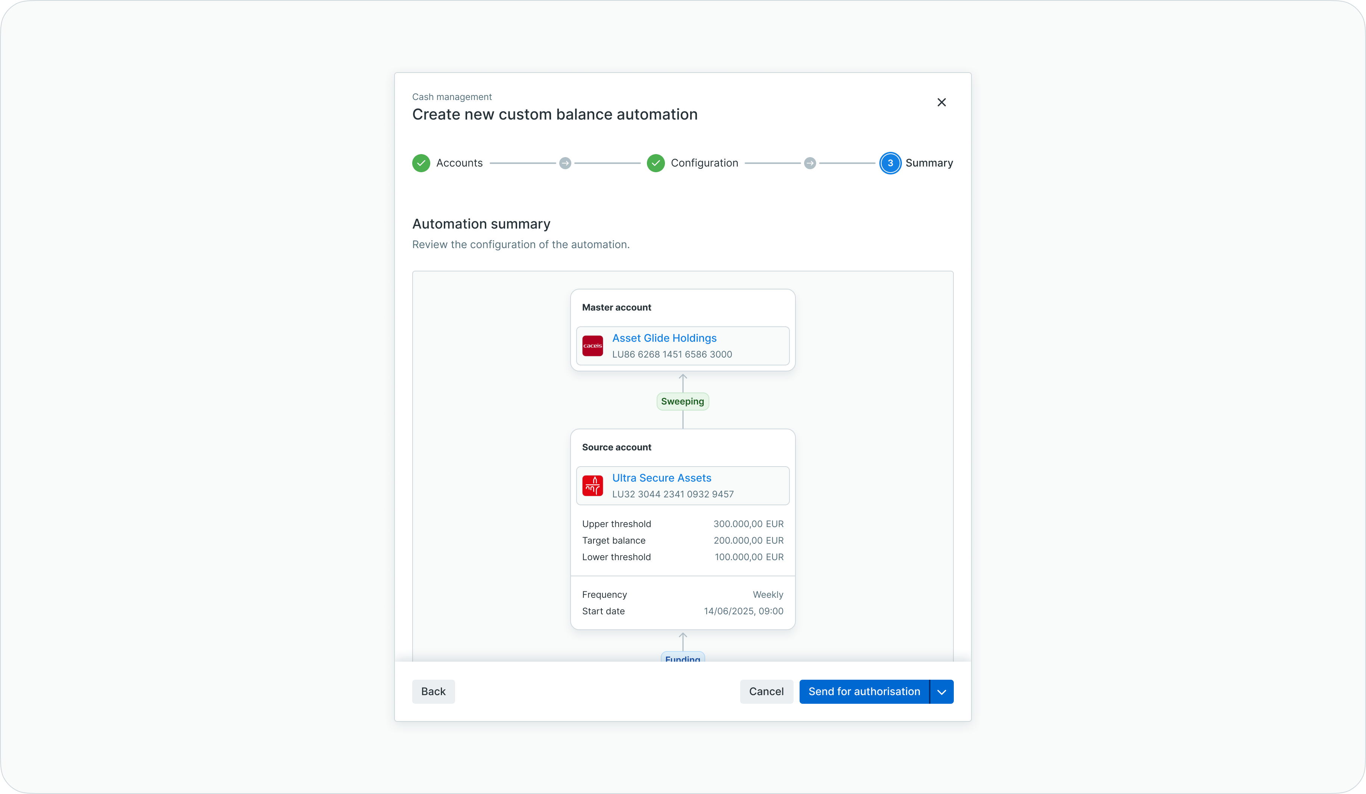Click the green checkmark on Accounts step
Viewport: 1366px width, 794px height.
tap(421, 163)
